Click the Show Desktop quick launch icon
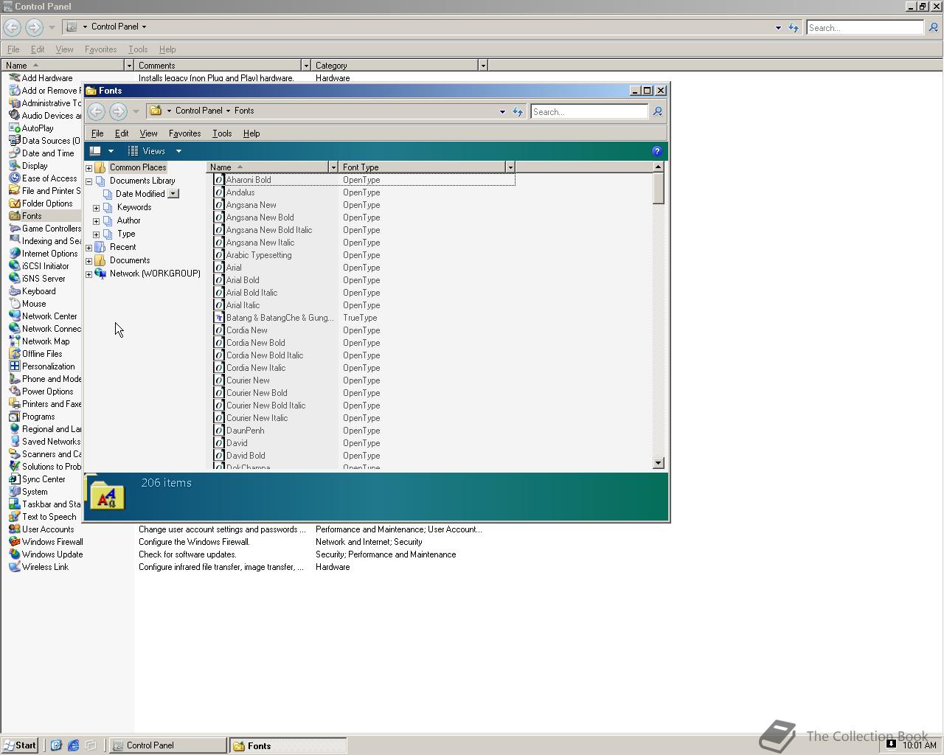Screen dimensions: 944x755 91,745
